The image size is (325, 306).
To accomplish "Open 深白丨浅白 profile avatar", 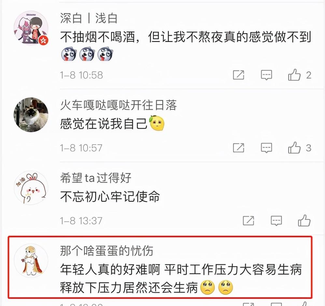I will tap(31, 28).
